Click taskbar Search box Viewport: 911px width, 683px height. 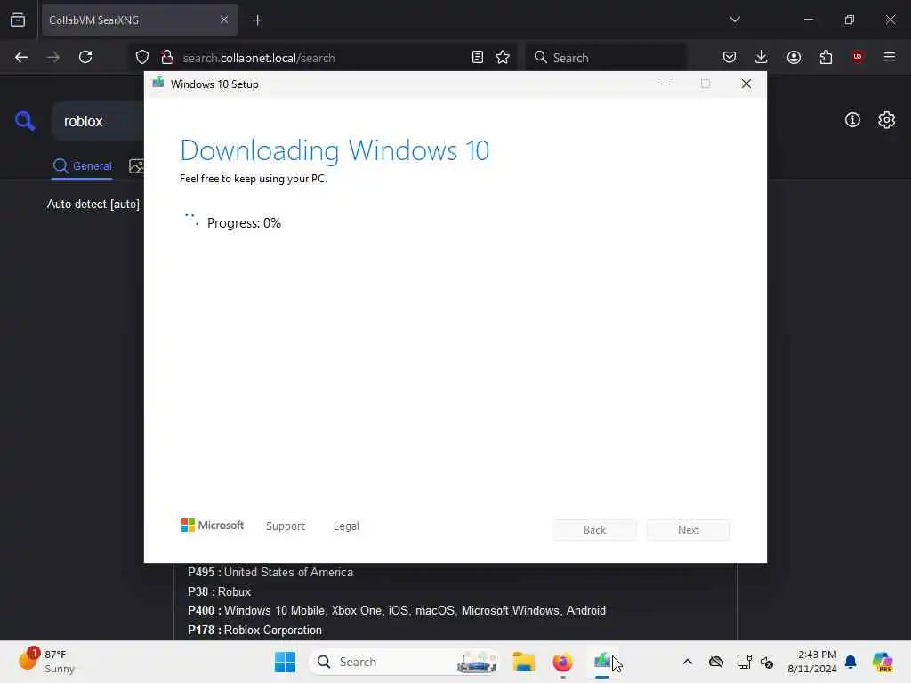405,662
